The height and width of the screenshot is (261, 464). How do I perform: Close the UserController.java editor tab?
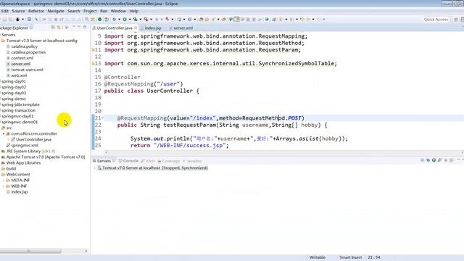[x=136, y=28]
